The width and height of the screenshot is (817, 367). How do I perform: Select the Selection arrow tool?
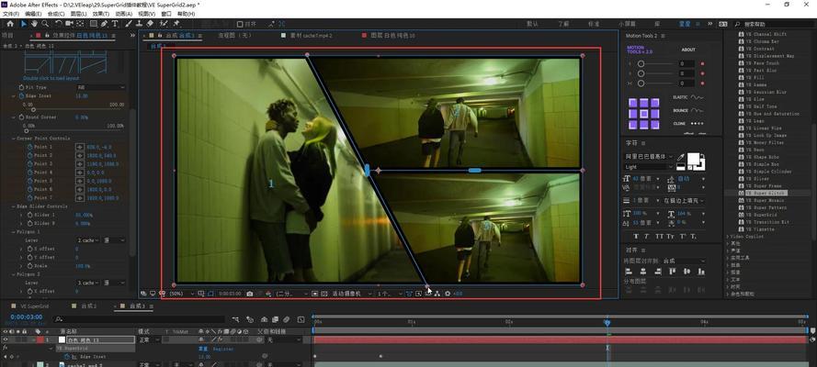click(x=24, y=24)
